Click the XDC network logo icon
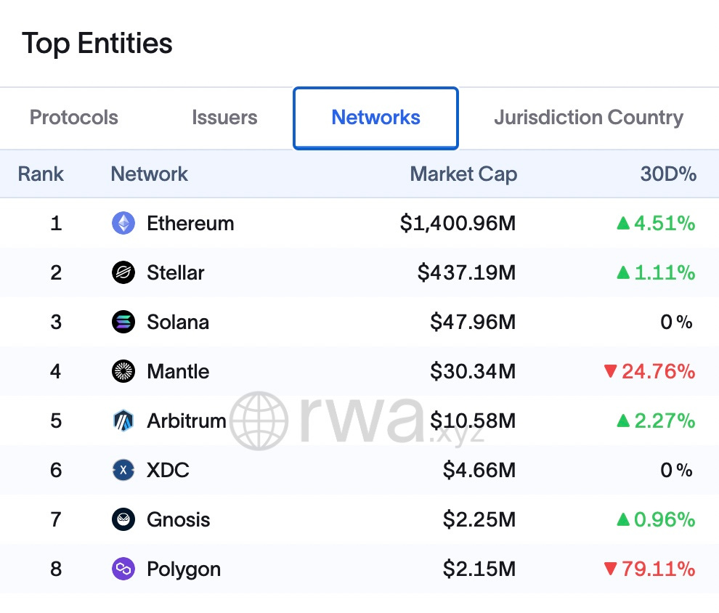 tap(123, 470)
